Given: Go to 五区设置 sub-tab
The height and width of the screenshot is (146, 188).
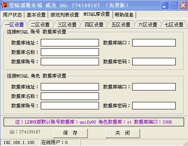Looking at the screenshot, I should click(x=121, y=25).
